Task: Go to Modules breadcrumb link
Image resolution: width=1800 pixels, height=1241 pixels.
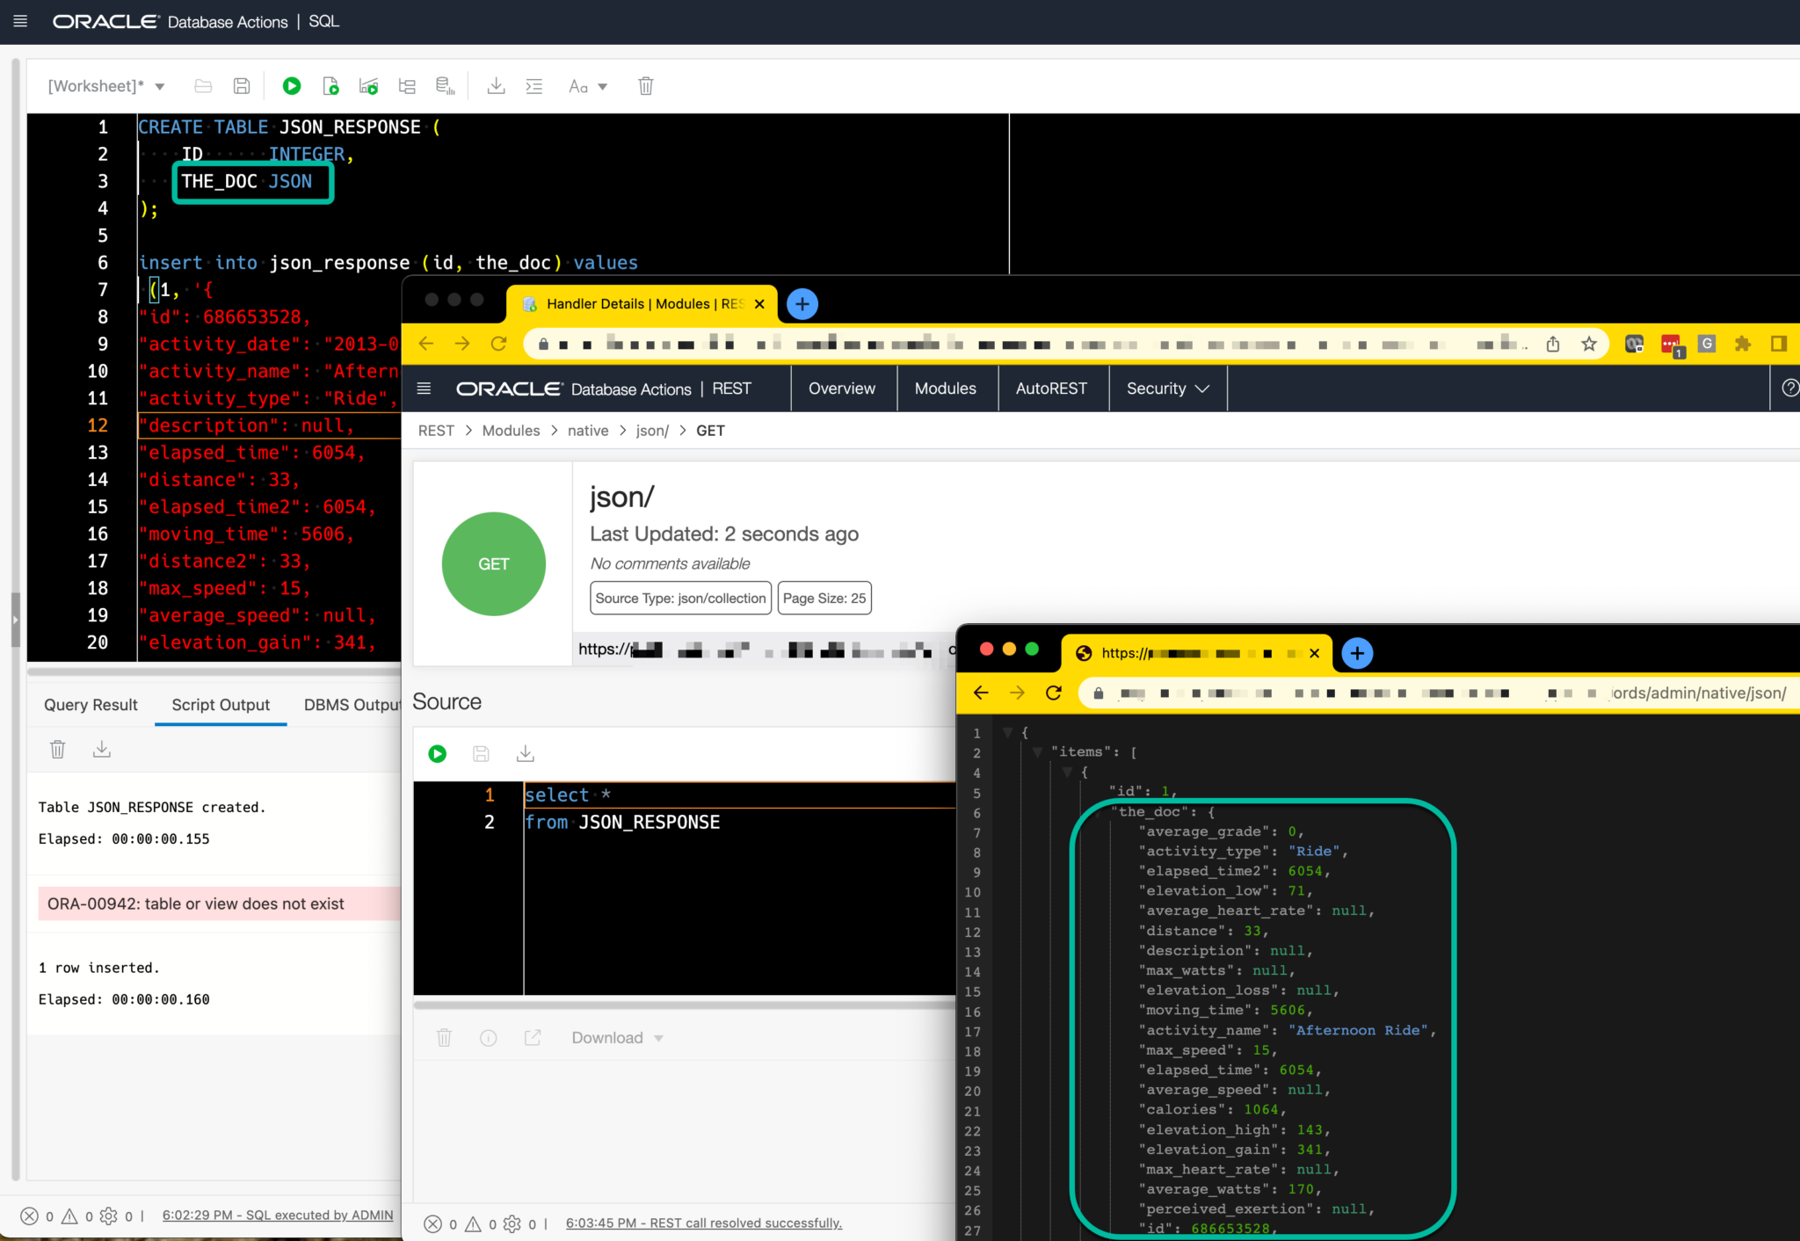Action: coord(511,431)
